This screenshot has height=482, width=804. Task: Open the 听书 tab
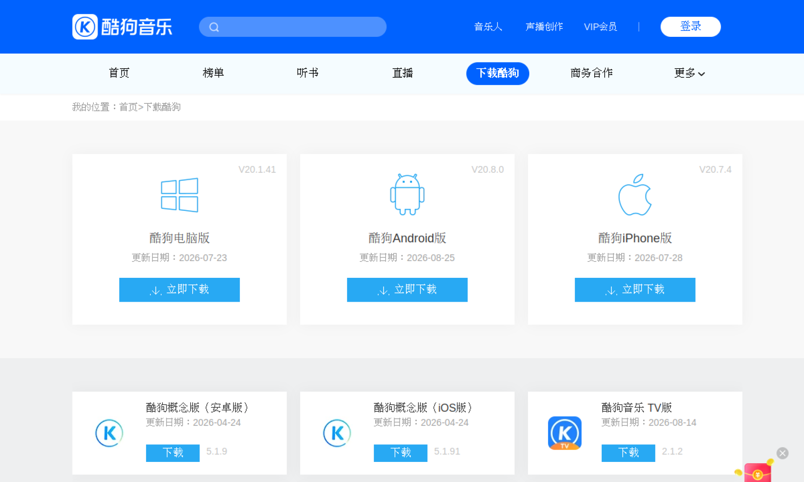point(307,73)
